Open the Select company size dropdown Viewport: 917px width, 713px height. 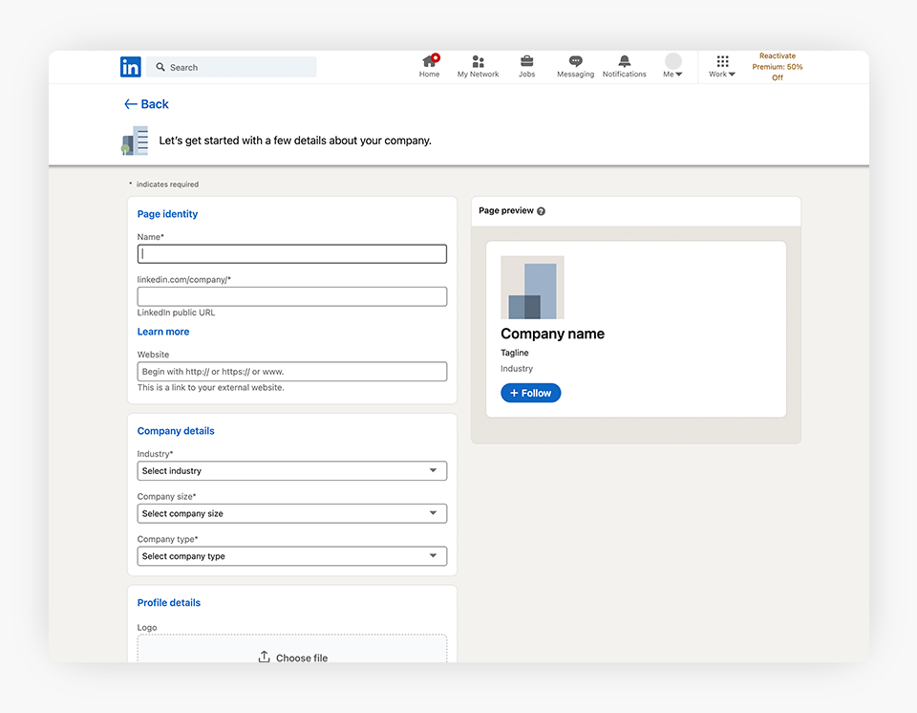[291, 513]
